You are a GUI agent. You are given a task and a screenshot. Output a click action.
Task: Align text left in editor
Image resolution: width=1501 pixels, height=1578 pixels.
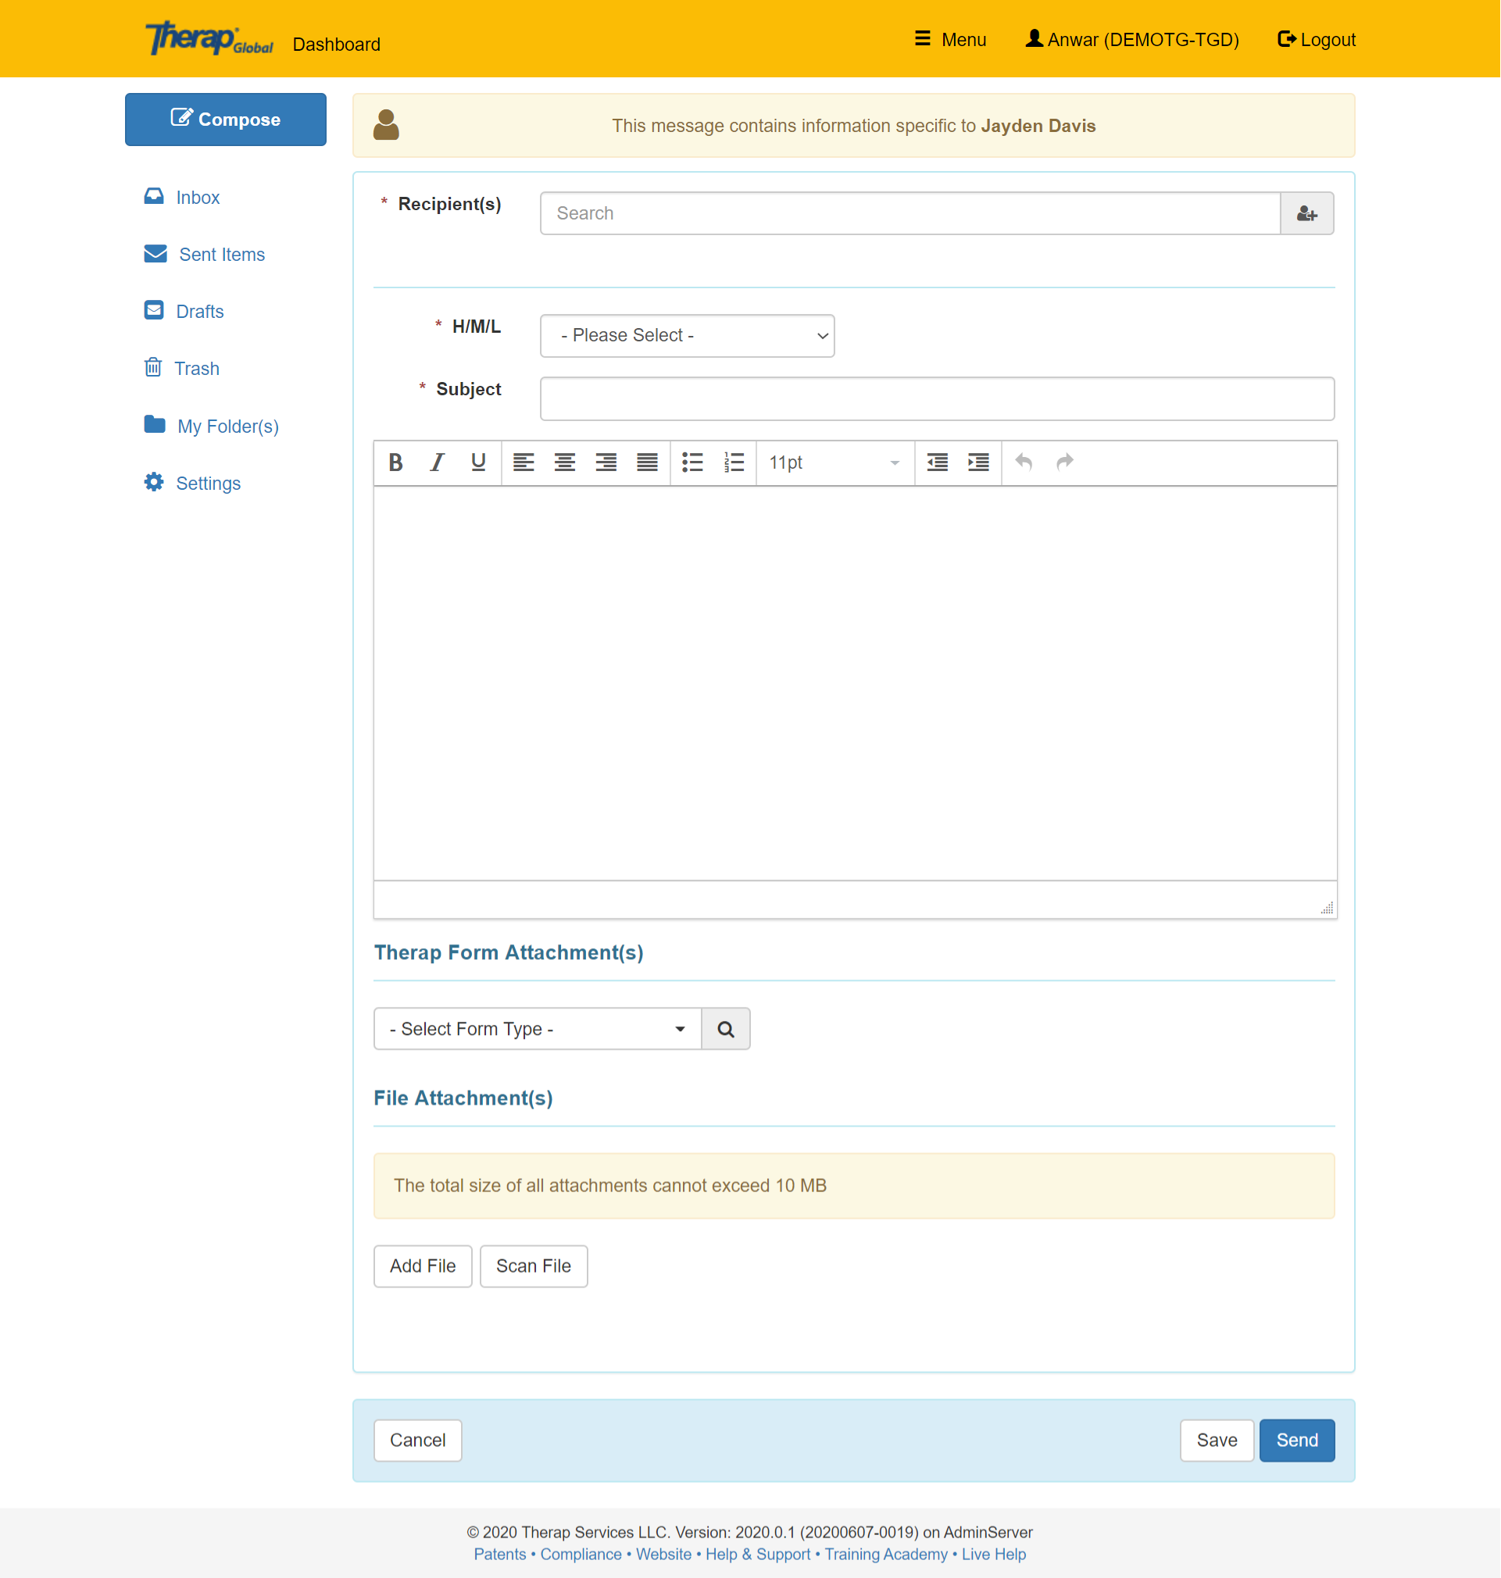click(524, 462)
